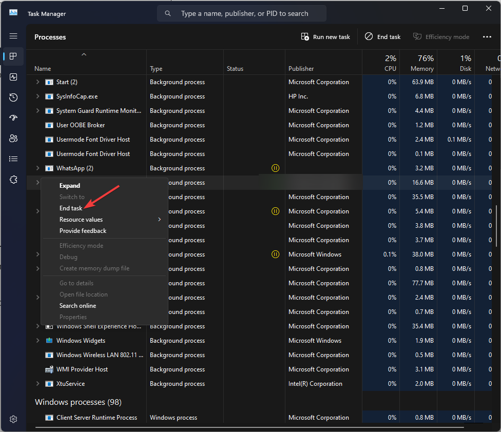501x432 pixels.
Task: Click the process search box
Action: point(242,13)
